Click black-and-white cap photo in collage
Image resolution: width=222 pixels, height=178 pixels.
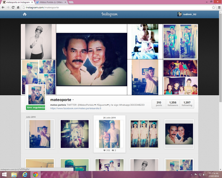pos(38,42)
